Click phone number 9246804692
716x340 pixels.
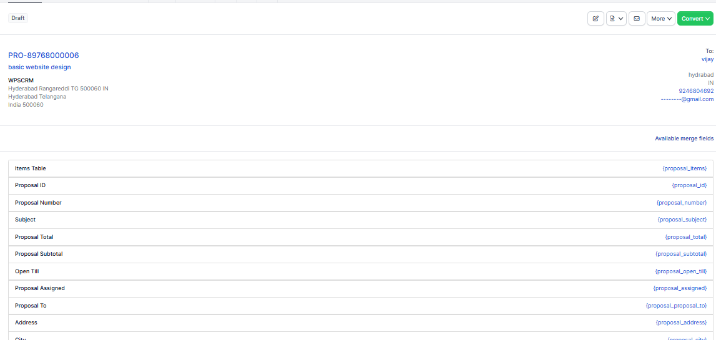tap(696, 91)
